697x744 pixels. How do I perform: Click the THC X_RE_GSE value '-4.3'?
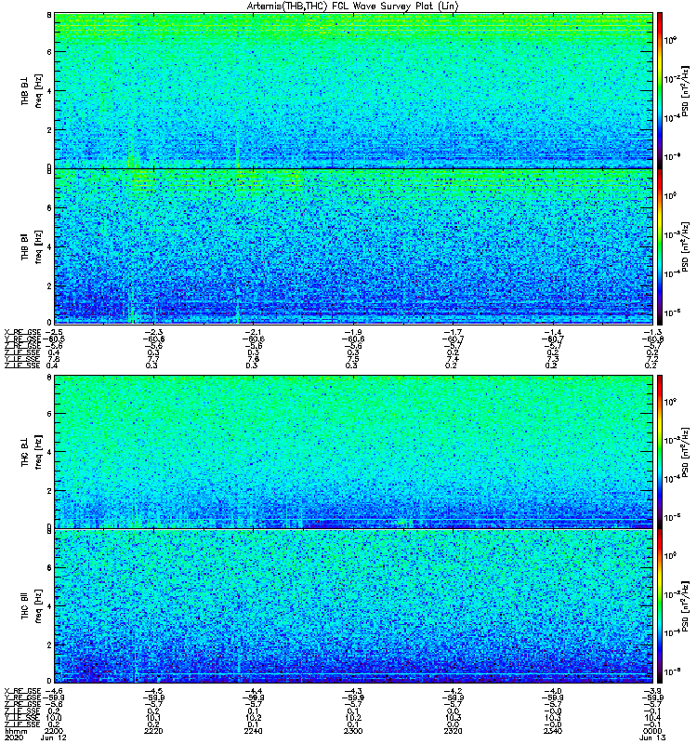(x=353, y=691)
